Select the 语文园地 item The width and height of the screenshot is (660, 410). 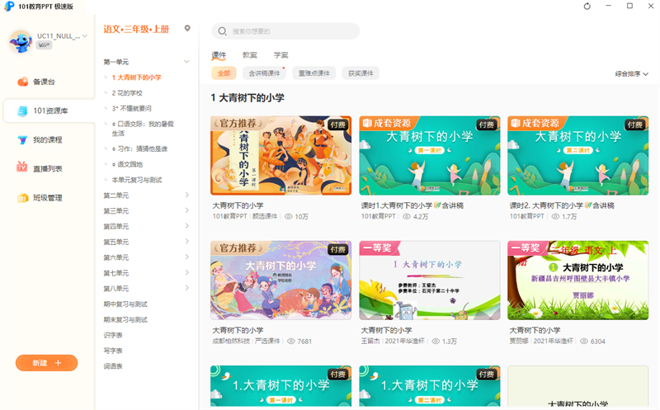[127, 165]
